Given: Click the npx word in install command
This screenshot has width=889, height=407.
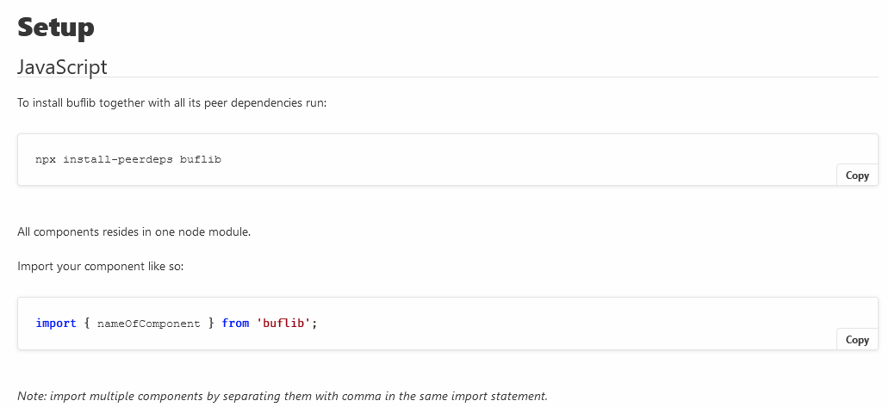Looking at the screenshot, I should coord(46,160).
